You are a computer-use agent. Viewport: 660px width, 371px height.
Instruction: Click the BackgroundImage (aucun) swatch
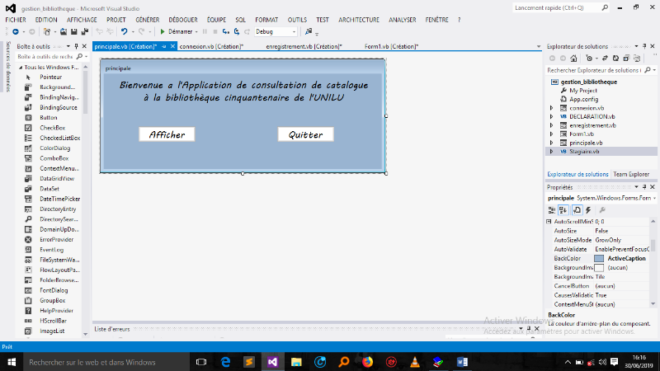tap(599, 268)
